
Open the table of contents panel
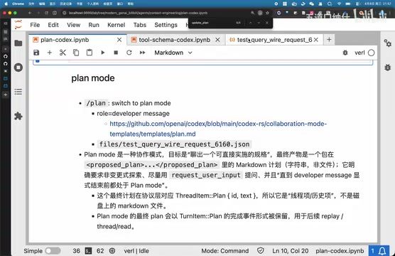coord(18,92)
